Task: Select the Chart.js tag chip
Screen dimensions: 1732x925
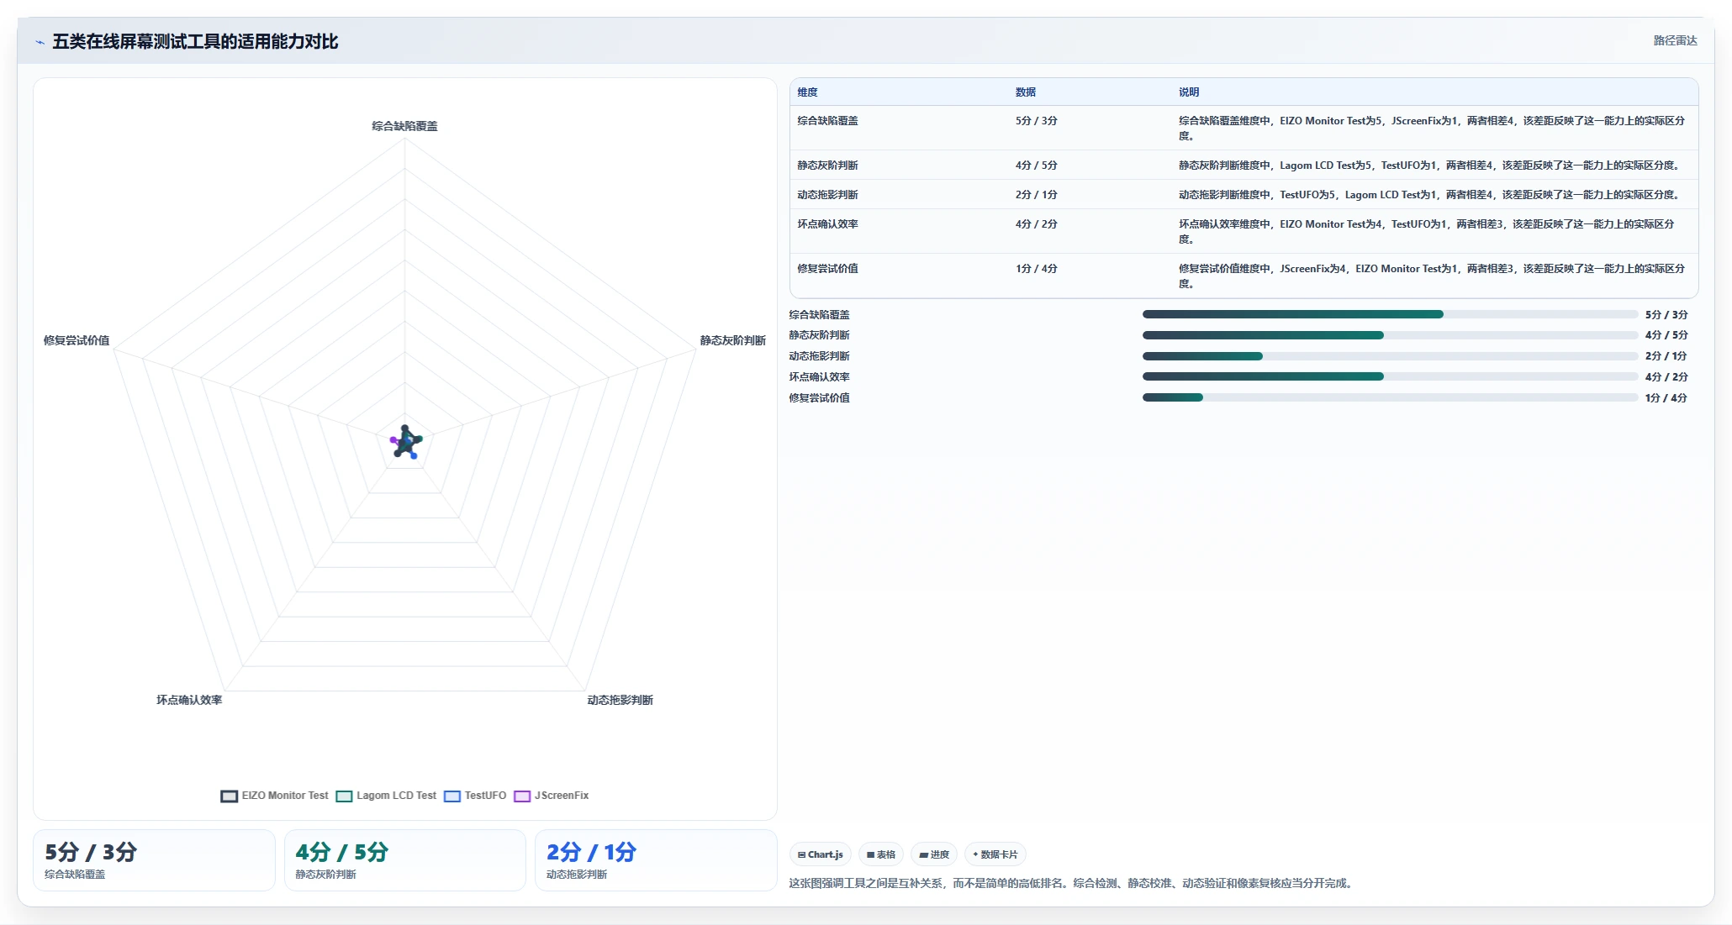Action: point(821,854)
